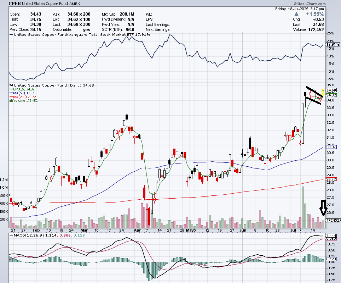This screenshot has height=283, width=341.
Task: Click the 30.87 blue MA tag on the axis
Action: [331, 147]
